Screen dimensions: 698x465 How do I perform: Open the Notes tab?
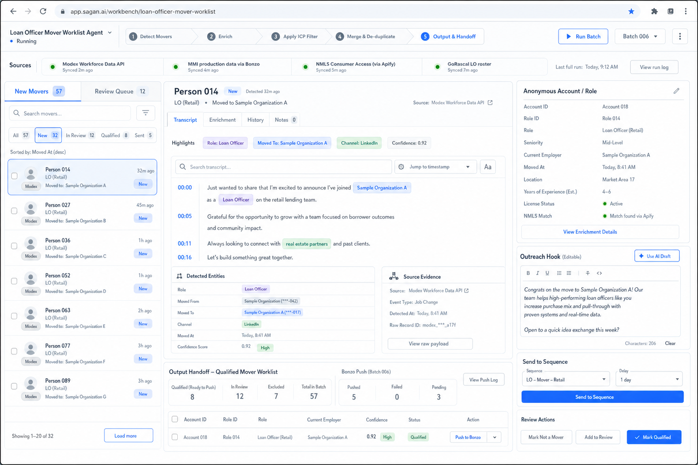(x=285, y=120)
